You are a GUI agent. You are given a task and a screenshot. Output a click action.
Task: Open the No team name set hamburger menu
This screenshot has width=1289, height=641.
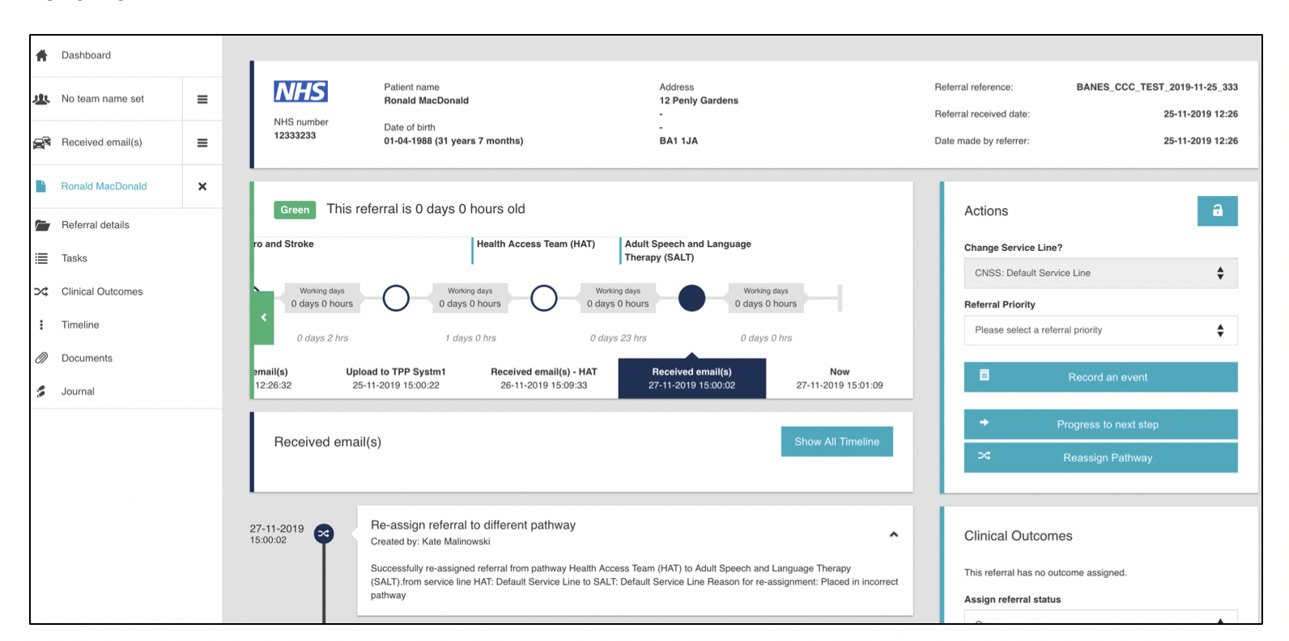202,100
